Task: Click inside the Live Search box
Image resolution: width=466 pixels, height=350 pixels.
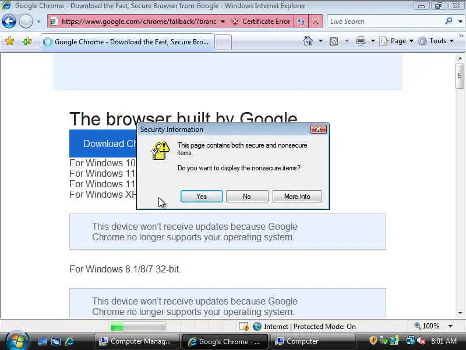Action: pyautogui.click(x=385, y=22)
